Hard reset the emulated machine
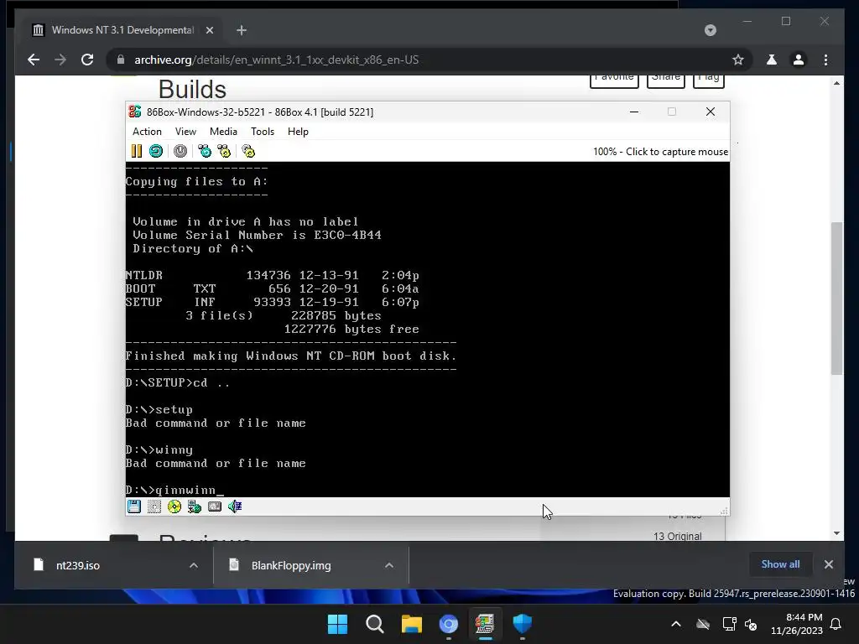 156,151
